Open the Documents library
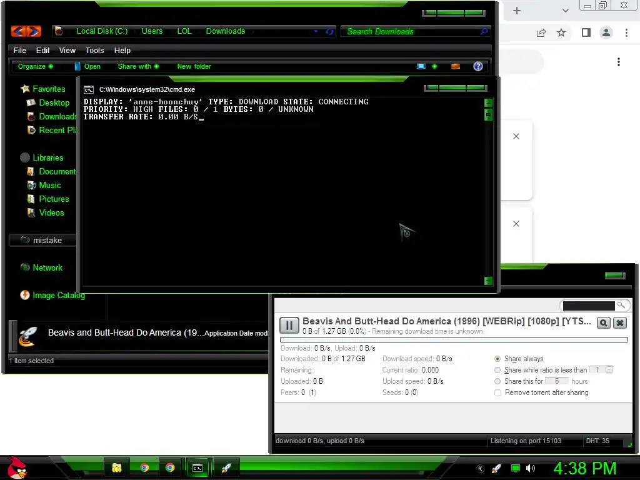This screenshot has width=640, height=480. pyautogui.click(x=57, y=171)
